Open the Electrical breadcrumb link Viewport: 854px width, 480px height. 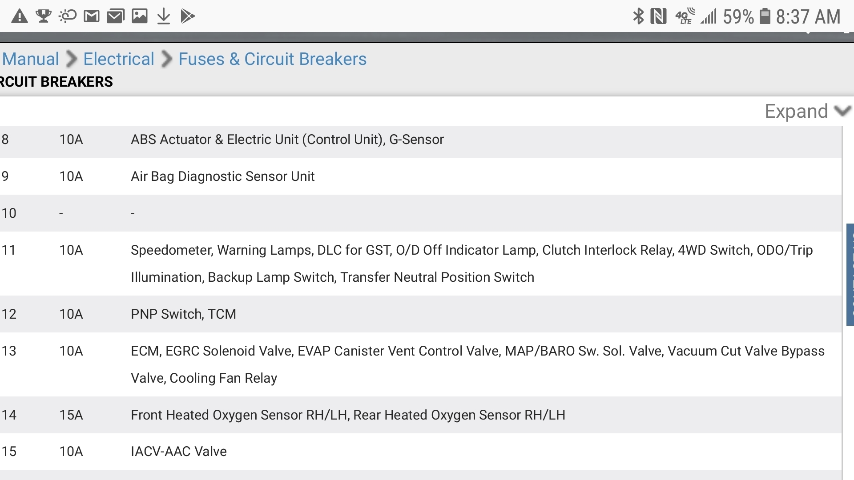(119, 59)
